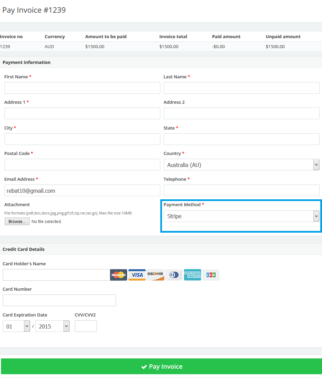Click into the Last Name field

pyautogui.click(x=241, y=88)
